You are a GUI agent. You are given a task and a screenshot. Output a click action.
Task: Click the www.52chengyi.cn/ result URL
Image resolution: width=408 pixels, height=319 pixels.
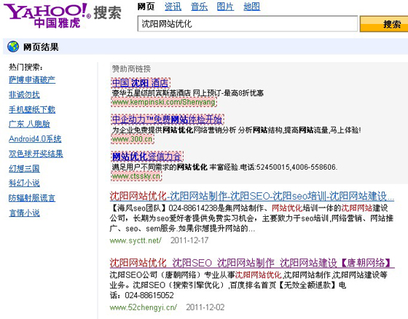coord(144,307)
